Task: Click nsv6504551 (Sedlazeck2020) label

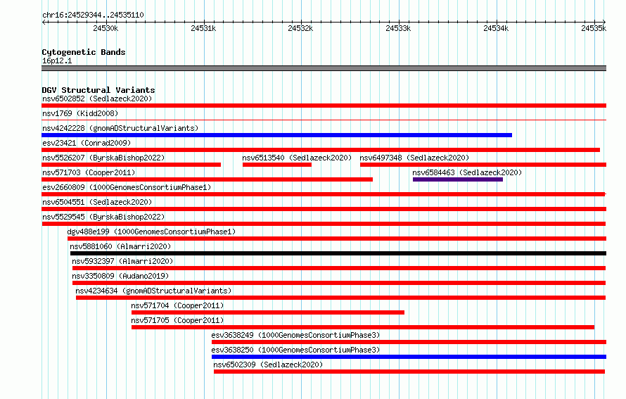Action: tap(97, 202)
